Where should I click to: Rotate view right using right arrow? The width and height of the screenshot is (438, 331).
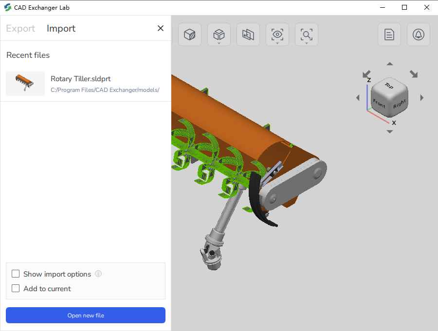coord(421,98)
